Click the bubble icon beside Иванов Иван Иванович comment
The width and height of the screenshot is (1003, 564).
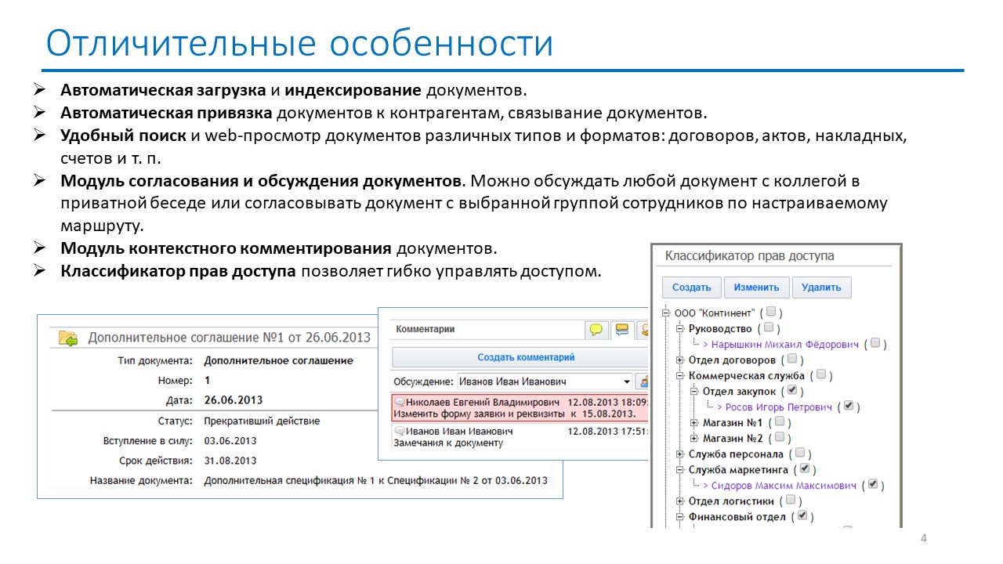[399, 432]
